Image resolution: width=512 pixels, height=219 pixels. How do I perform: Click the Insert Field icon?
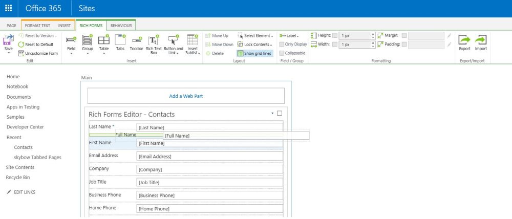[x=71, y=40]
